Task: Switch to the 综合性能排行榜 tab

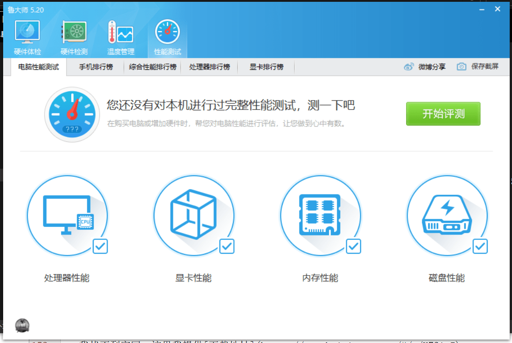Action: (153, 67)
